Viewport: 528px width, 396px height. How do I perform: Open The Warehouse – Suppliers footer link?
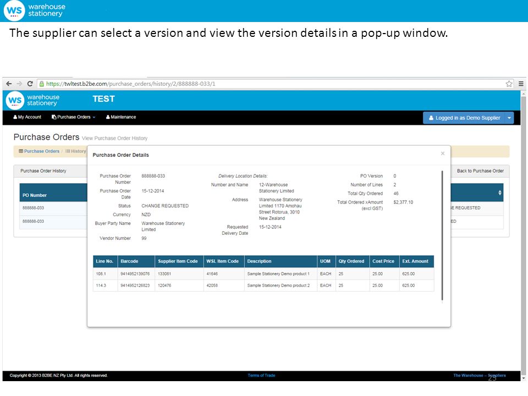[x=480, y=376]
